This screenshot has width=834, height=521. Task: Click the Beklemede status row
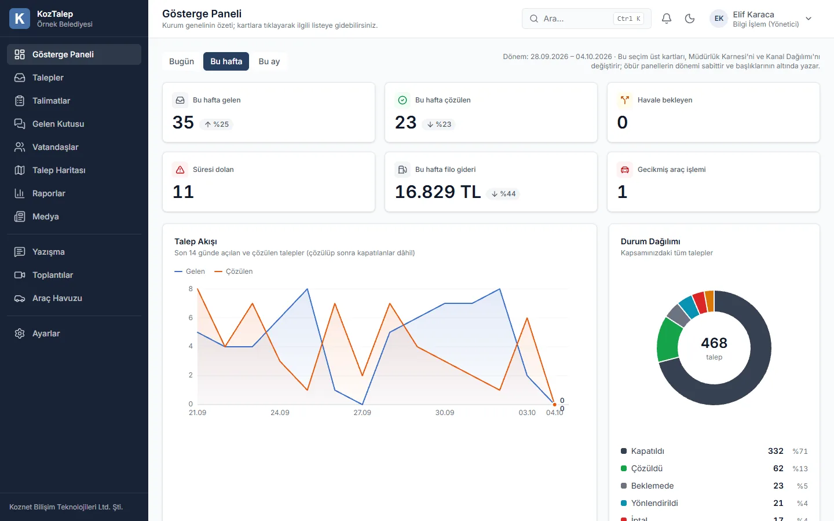pyautogui.click(x=714, y=486)
